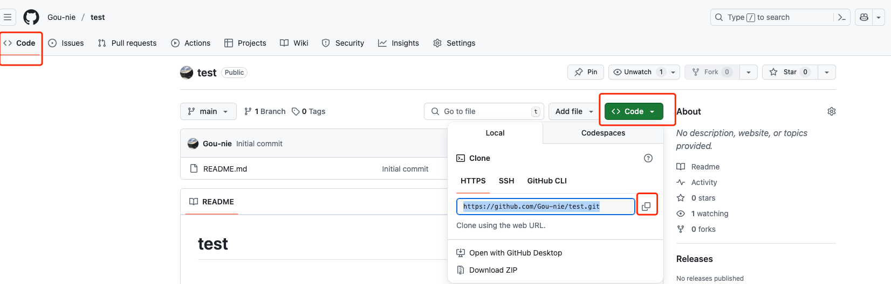The image size is (891, 284).
Task: Open the README.md file
Action: pos(225,169)
